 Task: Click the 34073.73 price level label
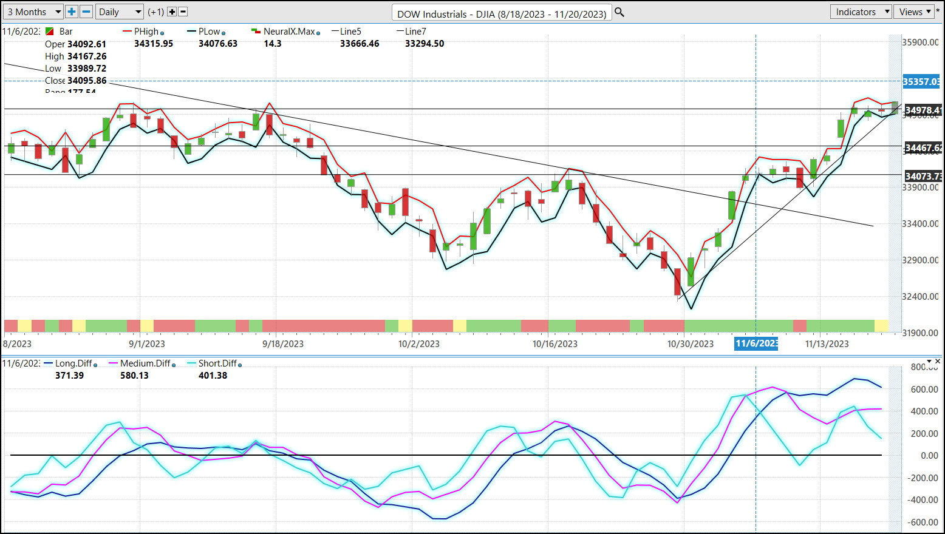click(x=923, y=176)
